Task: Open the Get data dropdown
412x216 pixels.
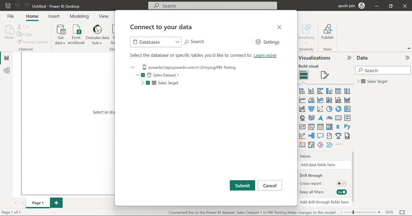Action: [60, 35]
